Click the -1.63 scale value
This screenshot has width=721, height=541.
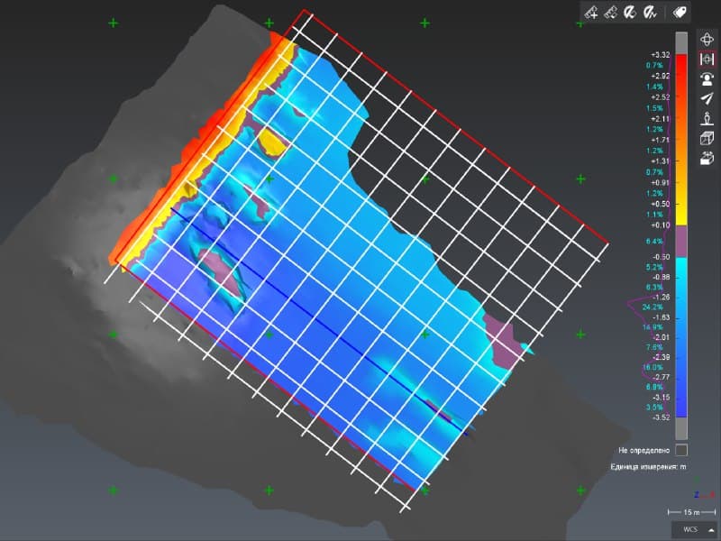662,317
